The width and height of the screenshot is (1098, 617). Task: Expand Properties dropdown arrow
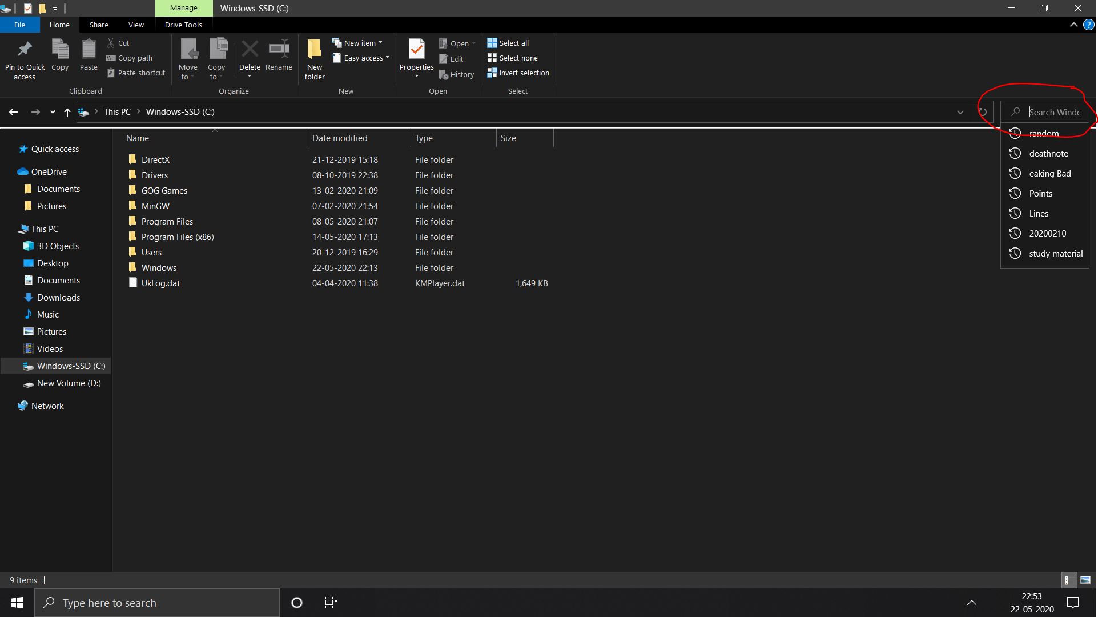coord(417,76)
